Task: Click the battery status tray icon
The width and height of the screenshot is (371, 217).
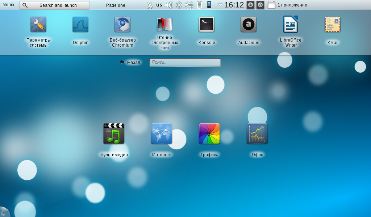Action: tap(200, 5)
